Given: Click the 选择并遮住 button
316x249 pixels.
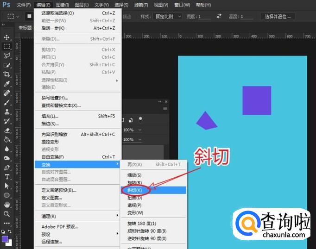Looking at the screenshot, I should tap(278, 17).
